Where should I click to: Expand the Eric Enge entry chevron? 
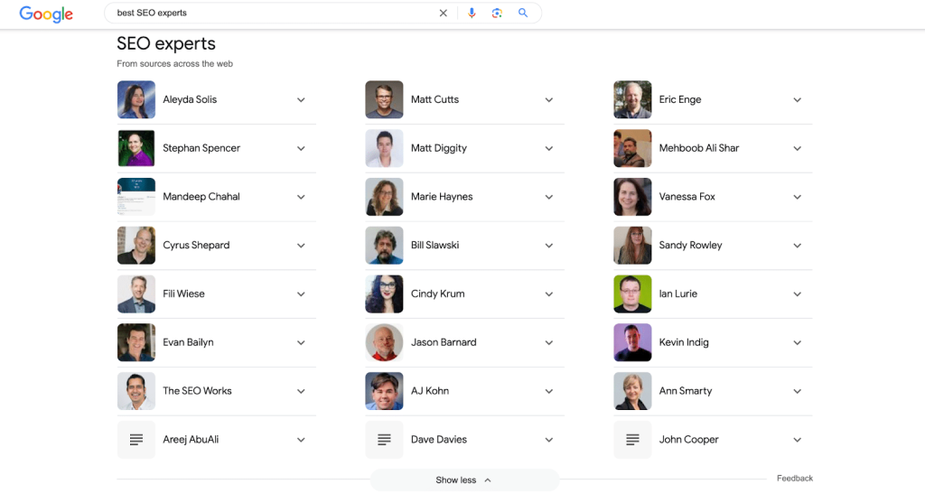(x=797, y=99)
